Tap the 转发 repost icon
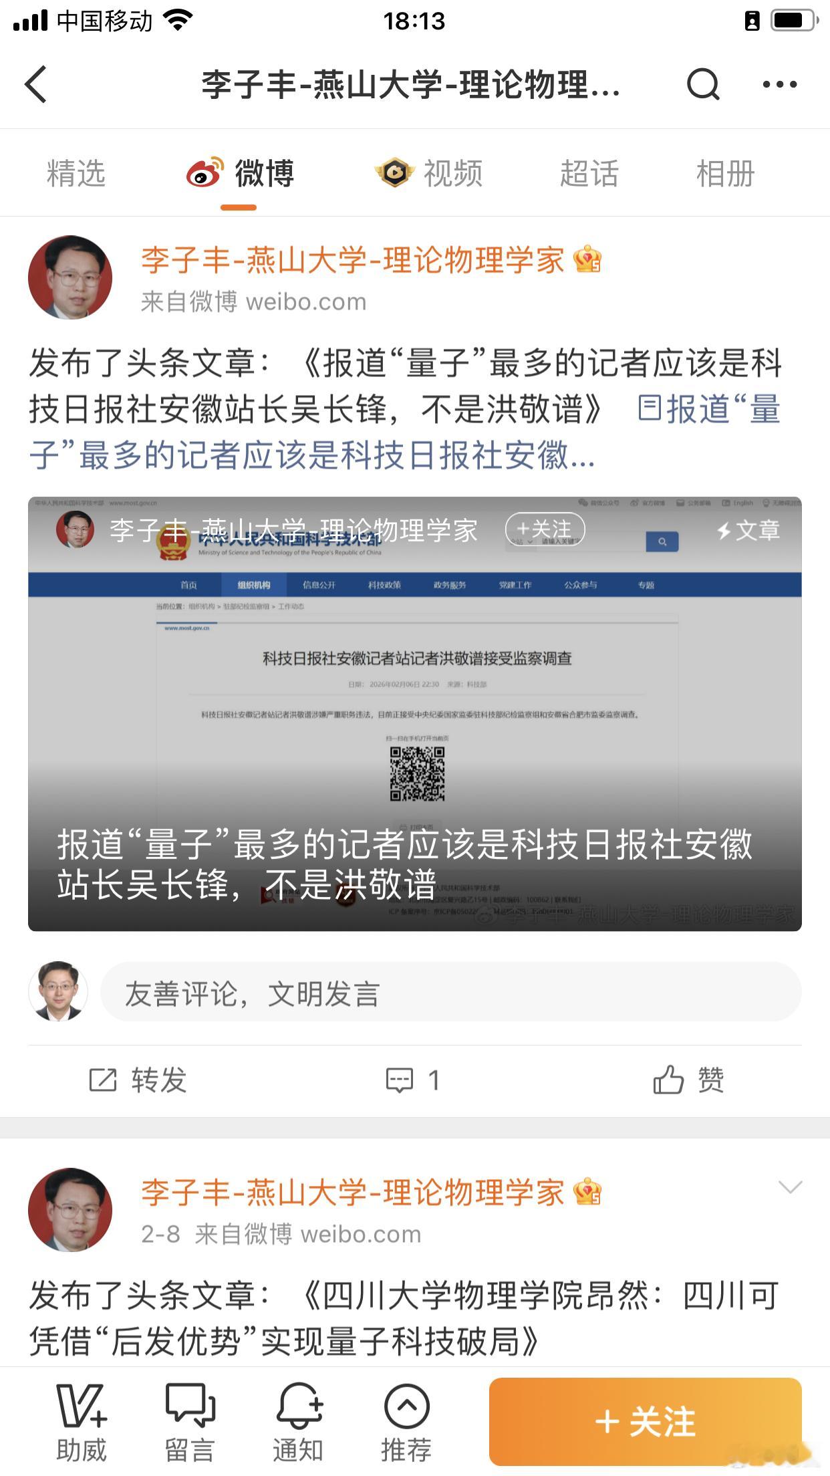The height and width of the screenshot is (1476, 830). click(103, 1080)
